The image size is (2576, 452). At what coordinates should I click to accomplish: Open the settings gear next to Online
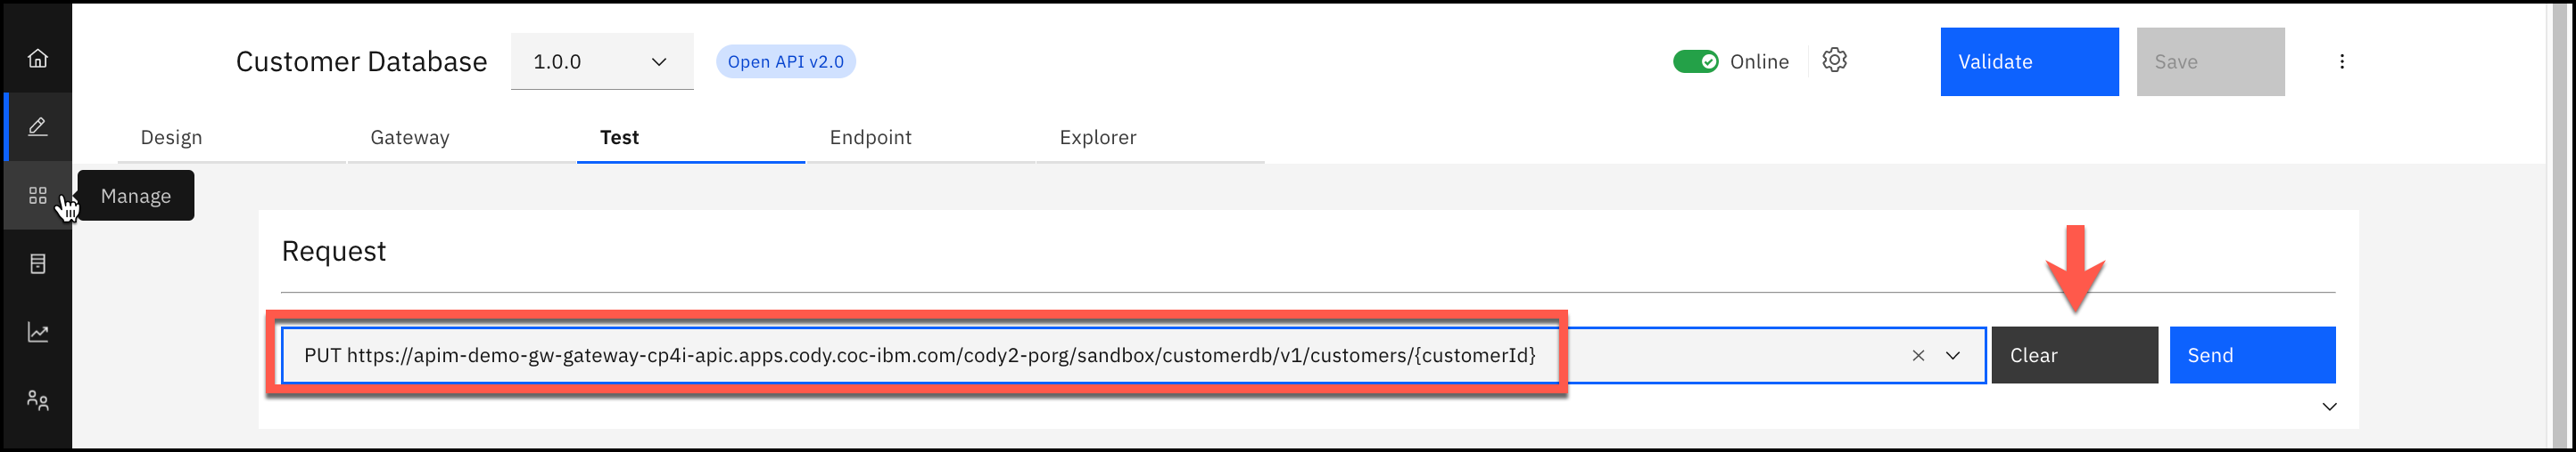click(x=1834, y=60)
